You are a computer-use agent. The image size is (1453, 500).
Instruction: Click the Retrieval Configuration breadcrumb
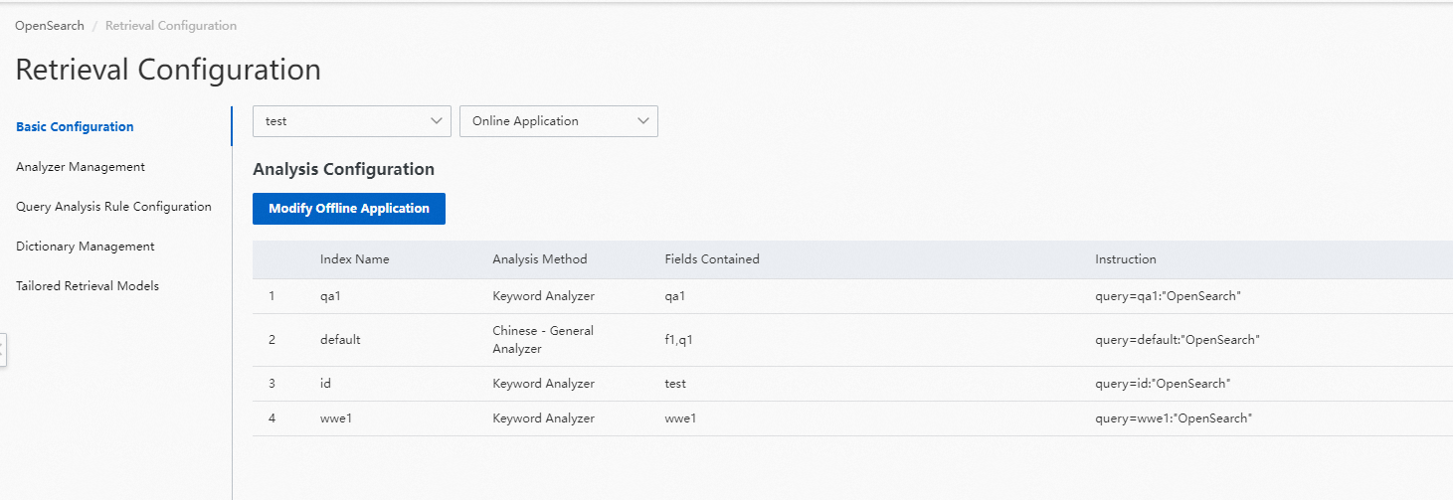coord(171,26)
